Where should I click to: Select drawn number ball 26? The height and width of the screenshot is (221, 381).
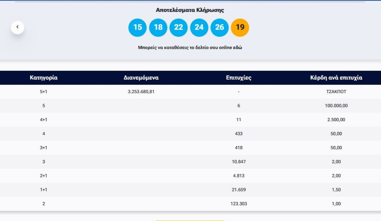[x=220, y=28]
